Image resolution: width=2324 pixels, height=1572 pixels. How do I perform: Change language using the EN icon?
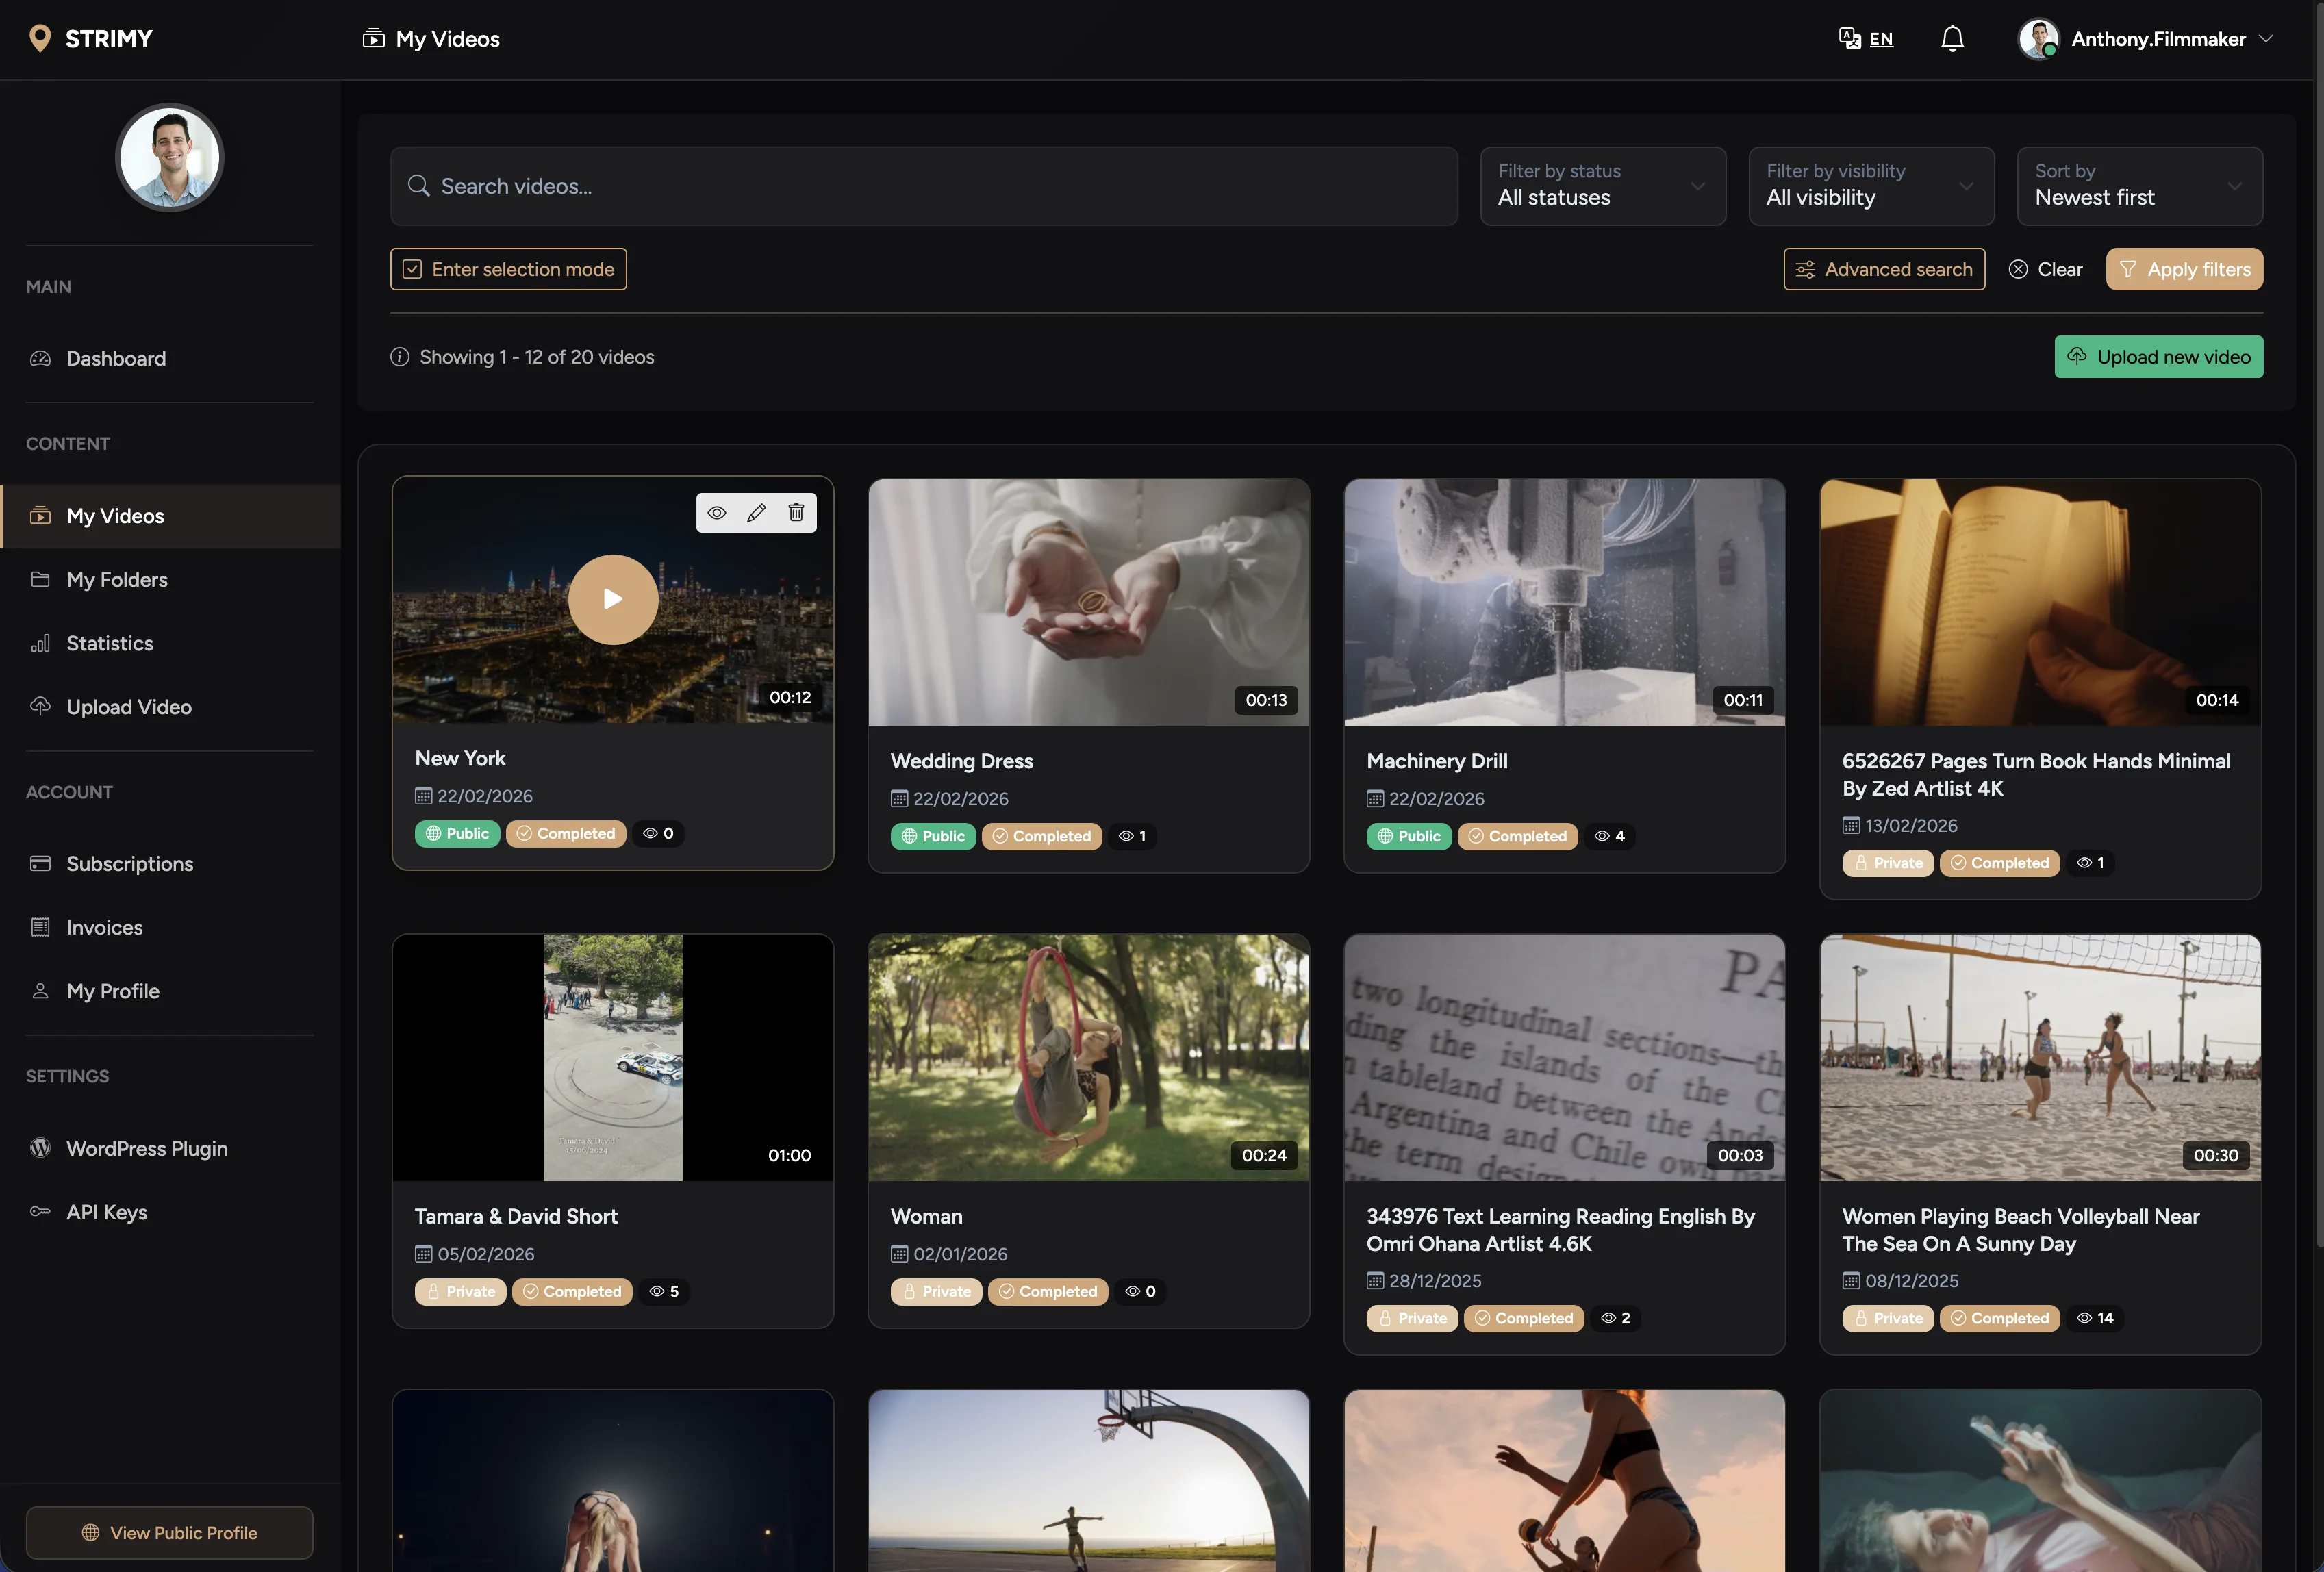click(x=1865, y=38)
